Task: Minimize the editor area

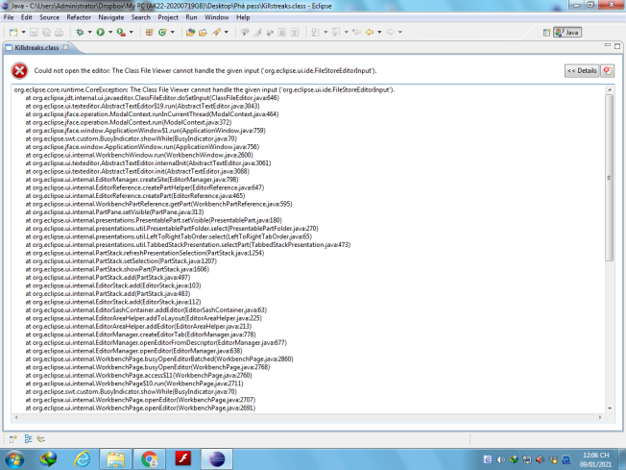Action: pos(608,45)
